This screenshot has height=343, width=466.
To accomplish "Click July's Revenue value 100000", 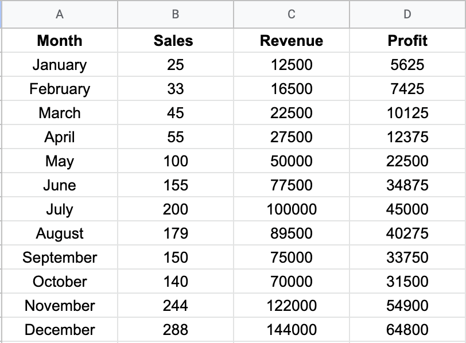I will 291,209.
